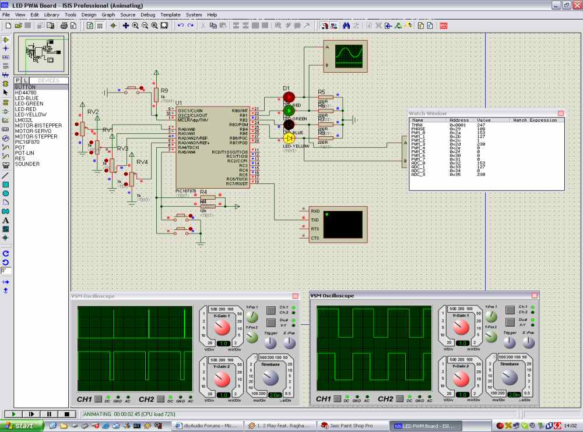Select the 2D circle drawing tool

coord(6,193)
